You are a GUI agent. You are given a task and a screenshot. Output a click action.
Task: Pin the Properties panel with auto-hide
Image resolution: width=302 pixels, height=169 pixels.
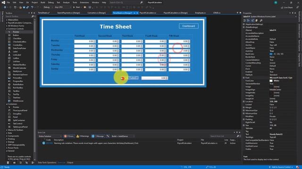point(293,13)
